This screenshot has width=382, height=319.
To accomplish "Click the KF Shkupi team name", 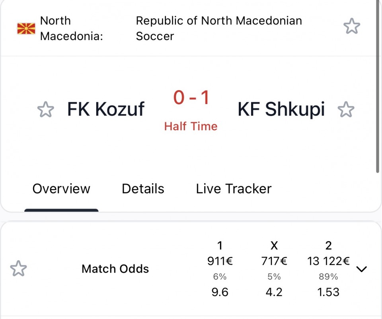I will (281, 109).
